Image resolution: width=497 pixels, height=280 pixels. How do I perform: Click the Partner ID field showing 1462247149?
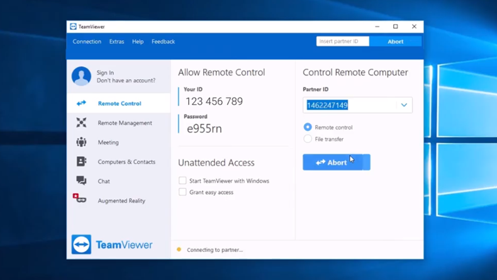[357, 105]
